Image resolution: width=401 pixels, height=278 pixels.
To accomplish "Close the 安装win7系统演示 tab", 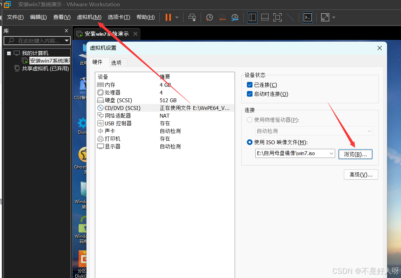I will click(x=135, y=34).
